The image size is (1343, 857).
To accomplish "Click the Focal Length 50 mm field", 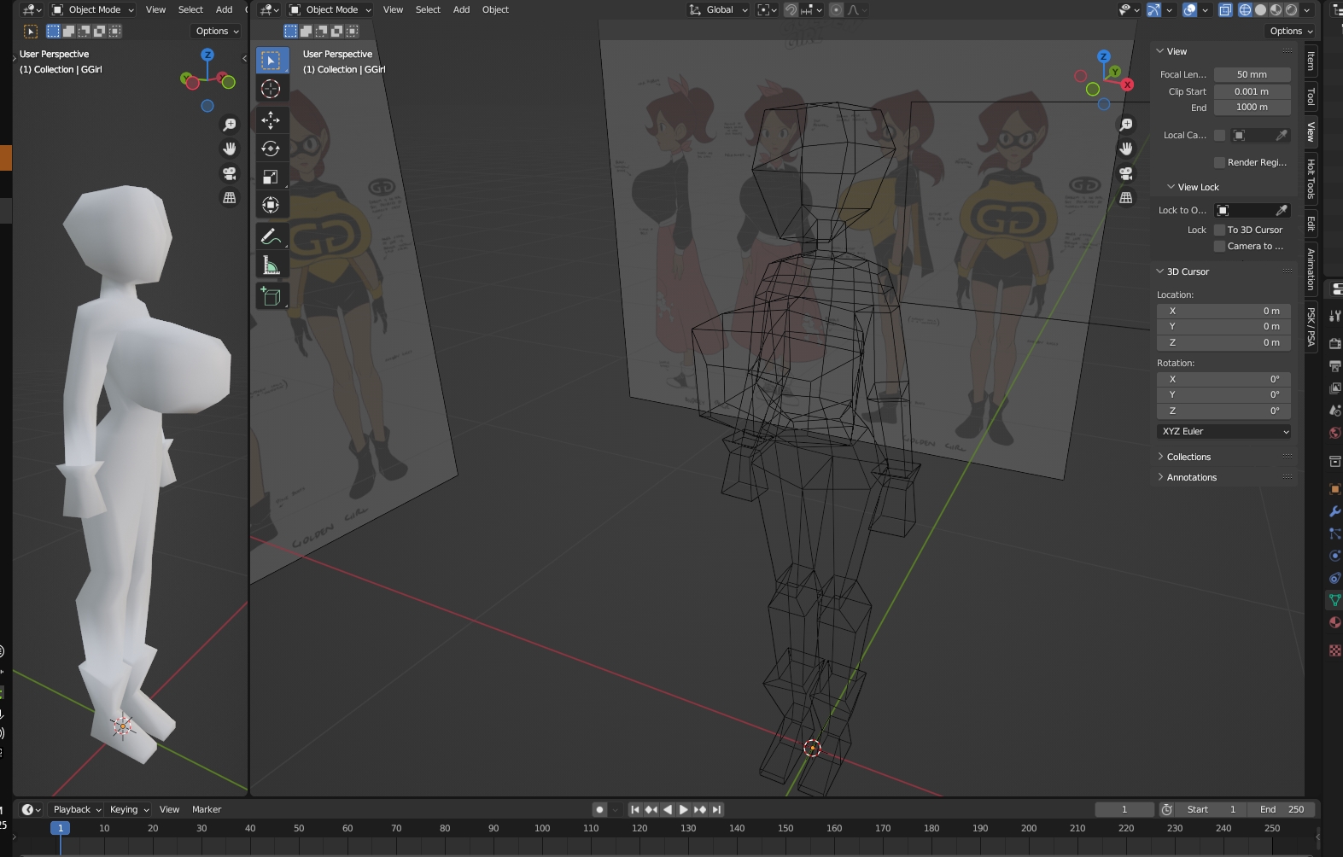I will click(1252, 74).
